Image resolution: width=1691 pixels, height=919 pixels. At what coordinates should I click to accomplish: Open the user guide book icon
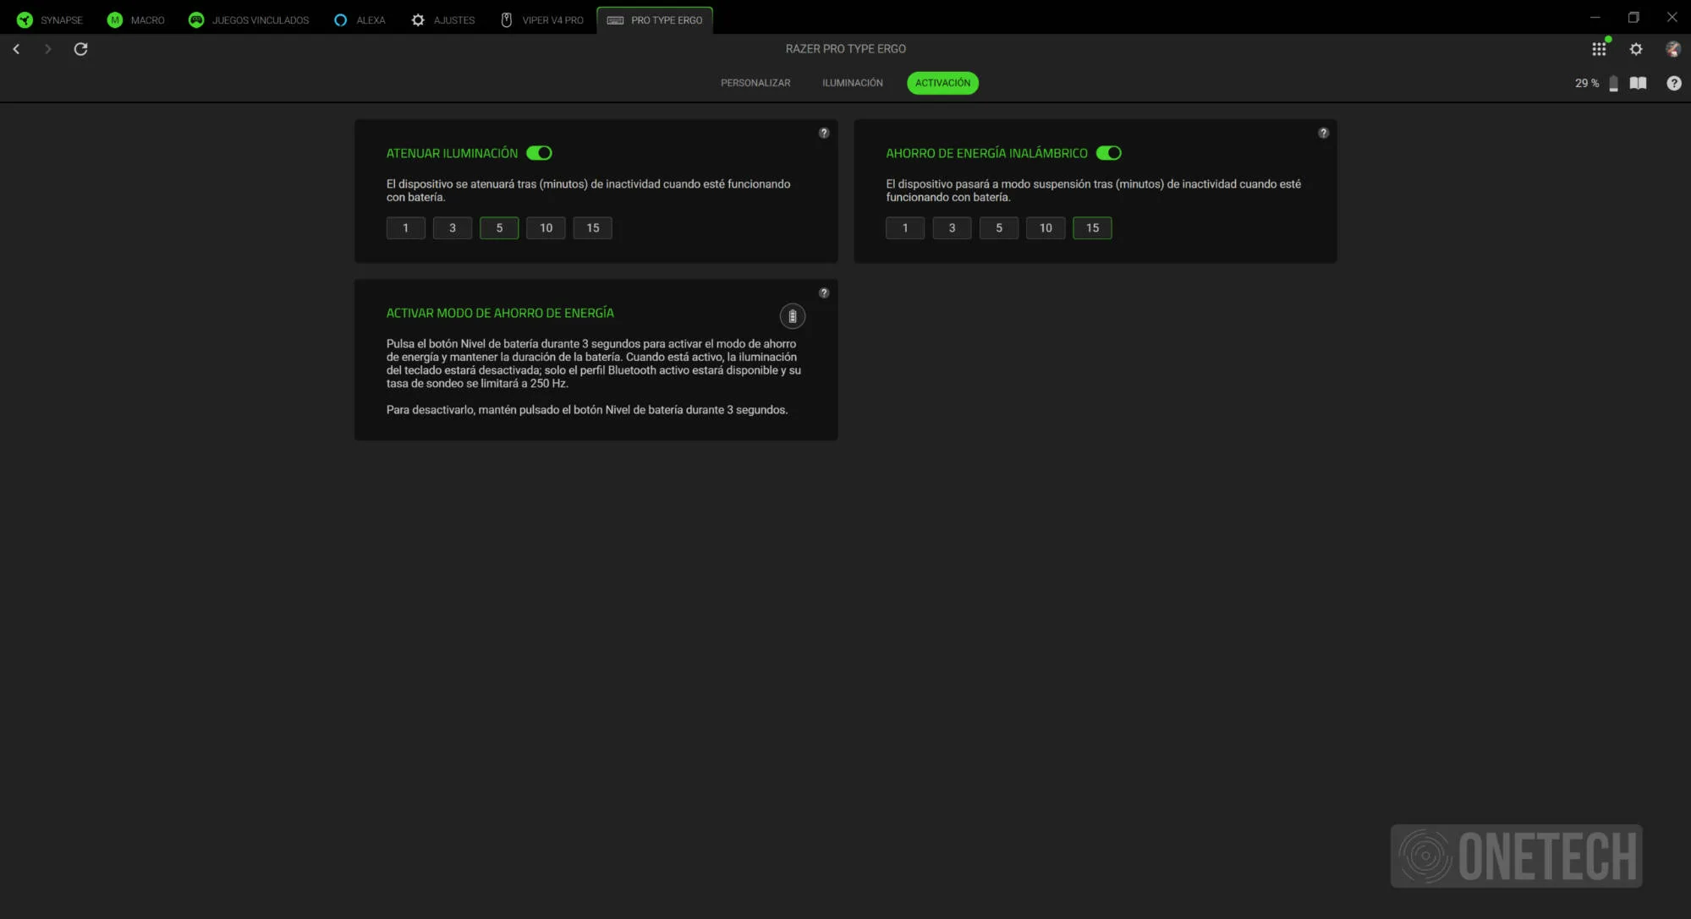click(x=1638, y=83)
